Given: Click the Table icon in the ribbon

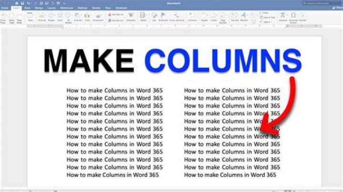Looking at the screenshot, I should pos(30,16).
